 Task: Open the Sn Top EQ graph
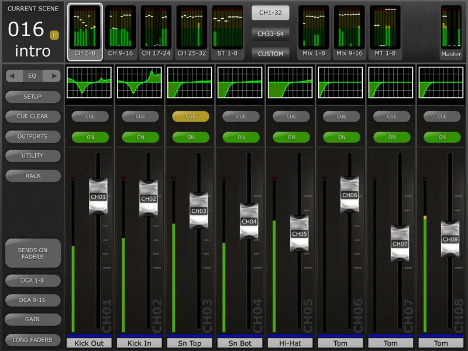[x=190, y=82]
